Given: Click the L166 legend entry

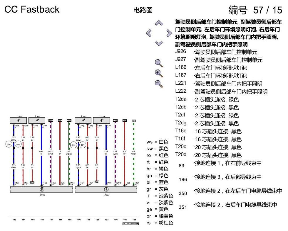Looking at the screenshot, I should coord(211,68).
